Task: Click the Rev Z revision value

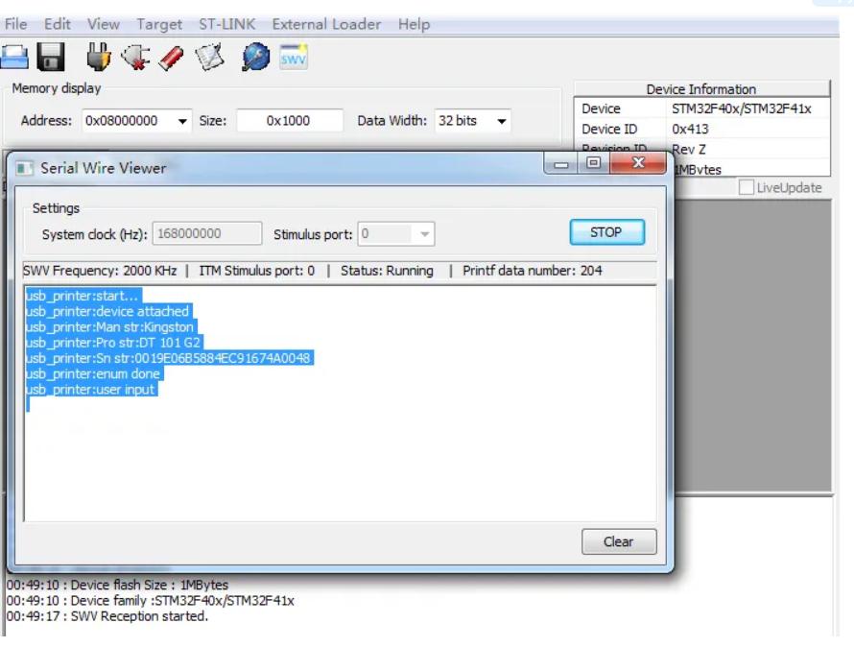Action: (688, 149)
